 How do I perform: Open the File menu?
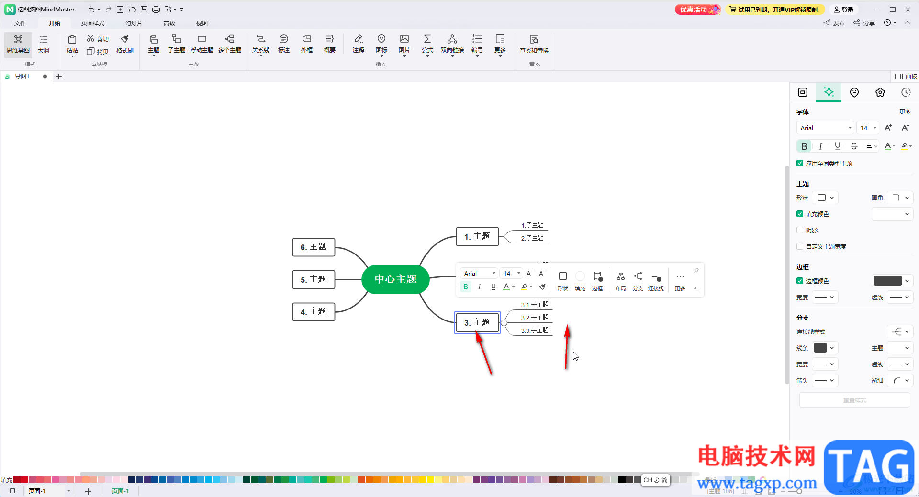[20, 23]
